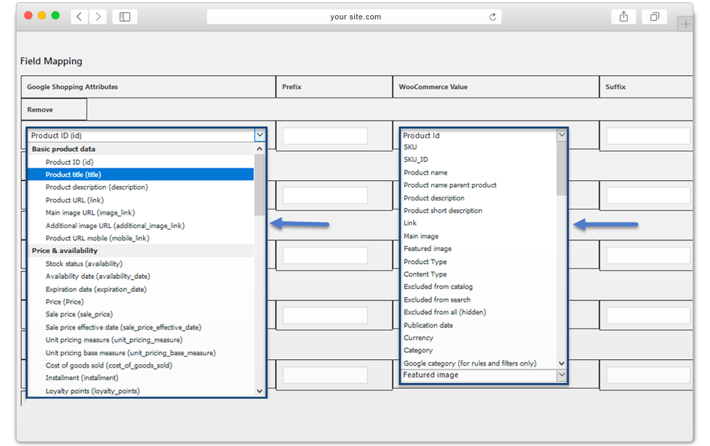710x446 pixels.
Task: Open the Product Id WooCommerce value dropdown arrow
Action: pos(562,135)
